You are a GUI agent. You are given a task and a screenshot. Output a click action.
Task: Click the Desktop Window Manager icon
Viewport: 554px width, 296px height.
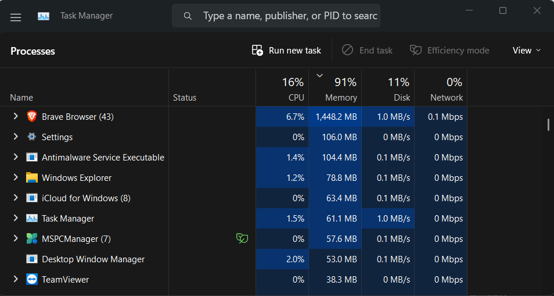coord(32,259)
